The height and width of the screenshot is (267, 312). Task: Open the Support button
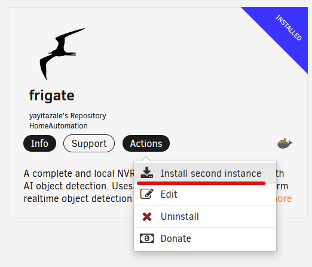pyautogui.click(x=89, y=143)
